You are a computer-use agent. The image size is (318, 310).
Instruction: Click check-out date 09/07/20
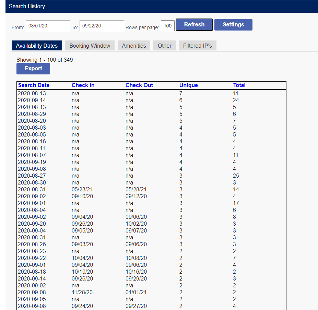(x=136, y=230)
